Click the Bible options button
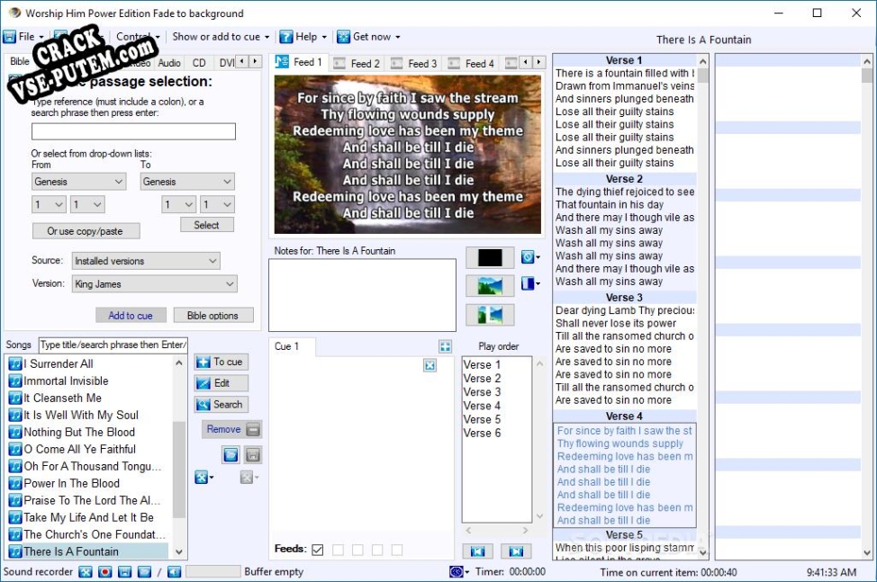 click(x=212, y=316)
